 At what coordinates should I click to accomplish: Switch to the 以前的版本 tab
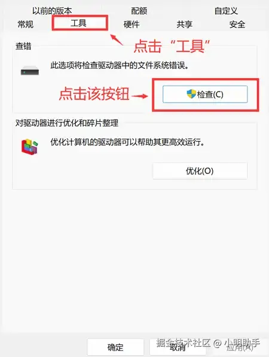tap(52, 11)
